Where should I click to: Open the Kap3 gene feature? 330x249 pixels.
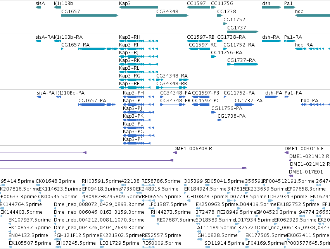tap(138, 7)
